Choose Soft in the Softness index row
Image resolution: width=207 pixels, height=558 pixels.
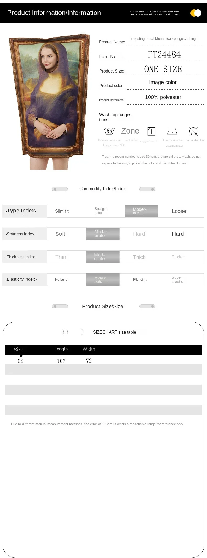pyautogui.click(x=60, y=234)
